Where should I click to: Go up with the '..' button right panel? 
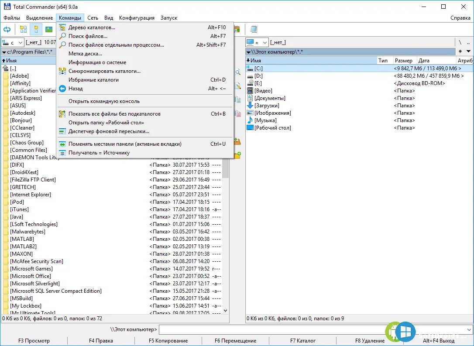[x=468, y=43]
